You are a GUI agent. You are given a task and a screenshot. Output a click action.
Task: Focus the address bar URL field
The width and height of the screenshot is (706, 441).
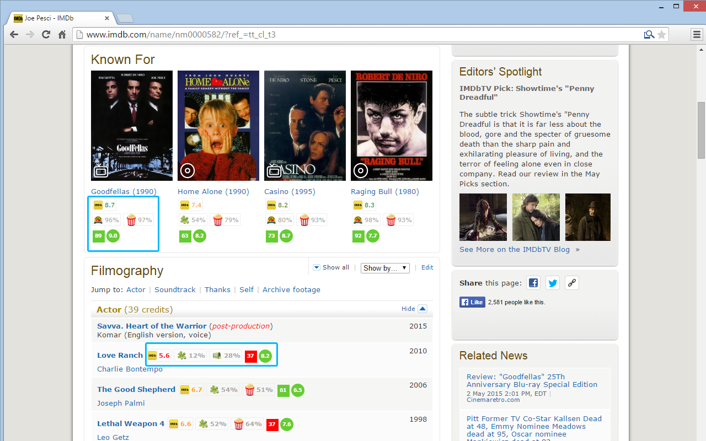click(x=359, y=35)
